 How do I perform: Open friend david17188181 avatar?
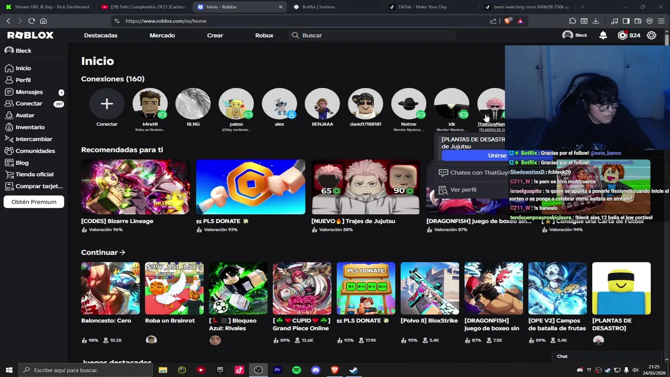point(365,104)
